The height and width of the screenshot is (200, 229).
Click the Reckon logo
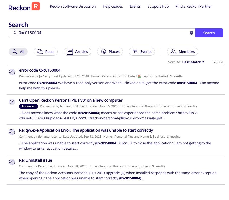24,7
